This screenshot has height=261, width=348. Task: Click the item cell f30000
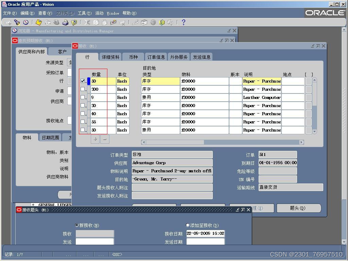coord(204,98)
